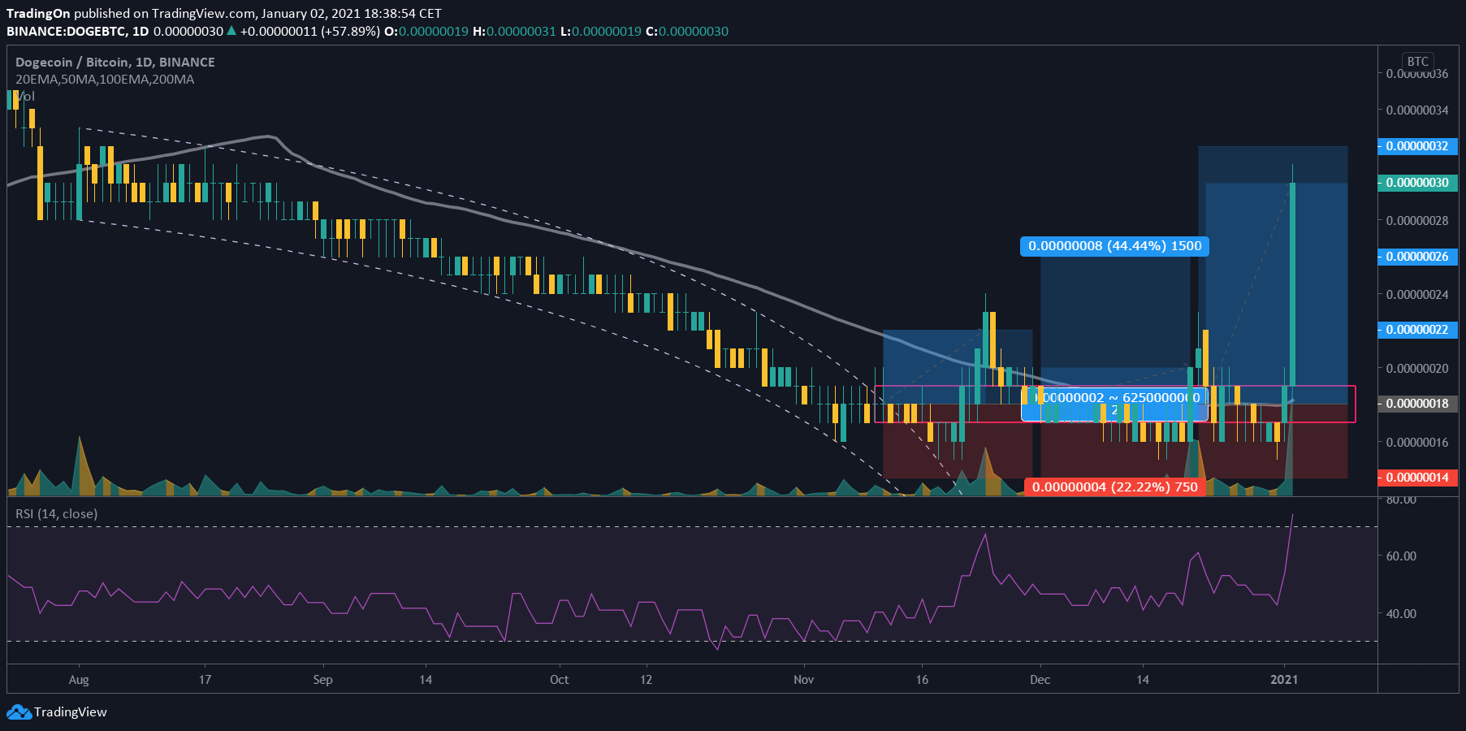Select the Dogecoin / Bitcoin, 1D, BINANCE title

tap(115, 63)
